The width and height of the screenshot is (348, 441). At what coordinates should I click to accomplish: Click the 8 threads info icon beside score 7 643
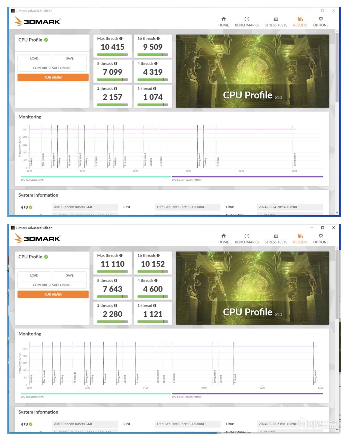point(116,280)
